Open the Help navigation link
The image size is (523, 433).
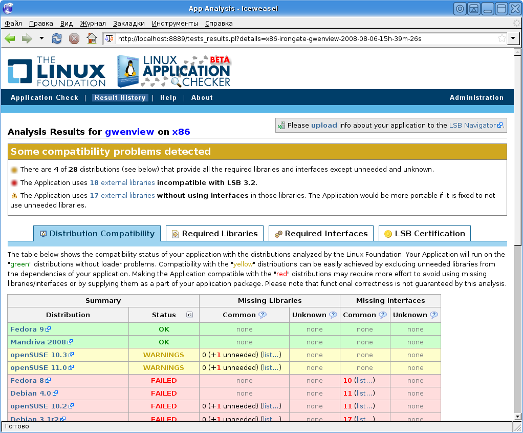pyautogui.click(x=168, y=97)
